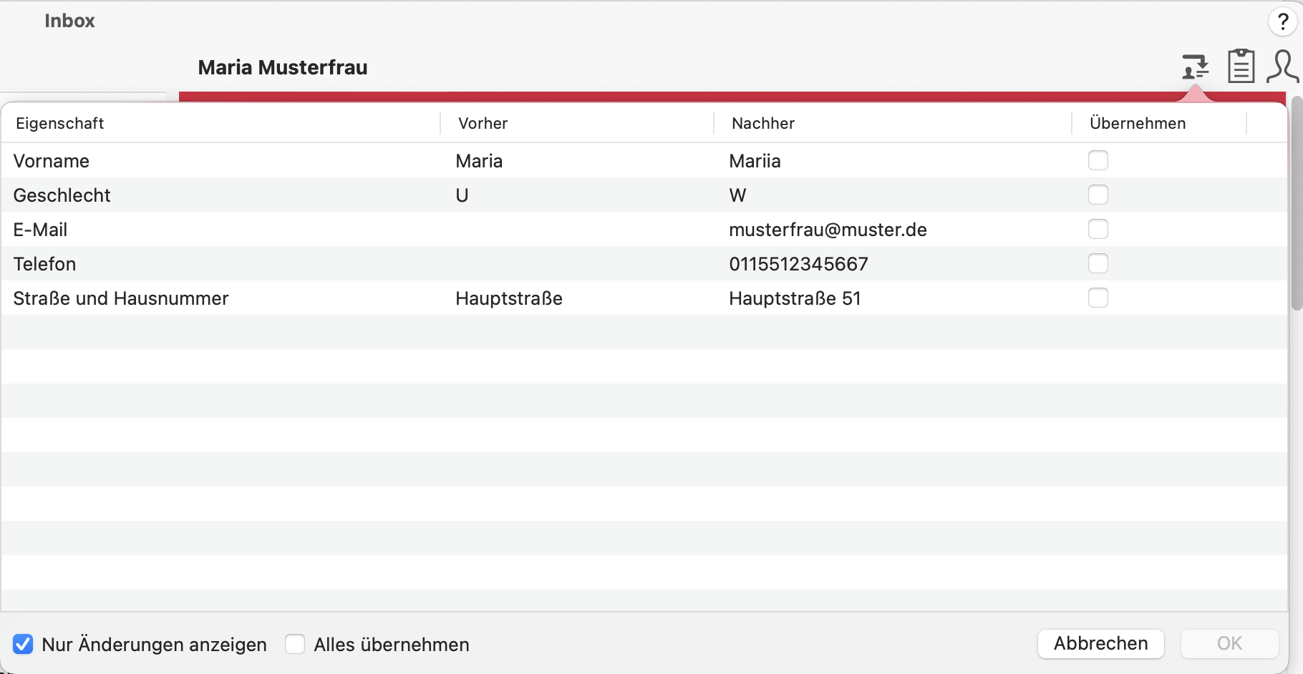Open the contact person profile icon
1303x674 pixels.
pos(1282,68)
